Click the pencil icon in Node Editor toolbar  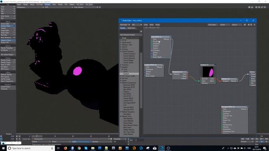click(x=245, y=25)
